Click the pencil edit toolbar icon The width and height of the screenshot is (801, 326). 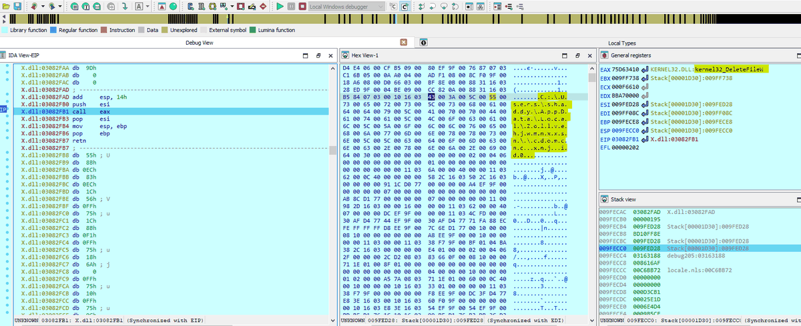click(253, 6)
